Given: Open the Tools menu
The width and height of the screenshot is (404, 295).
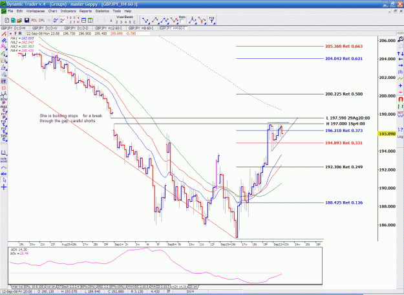Looking at the screenshot, I should tap(117, 11).
